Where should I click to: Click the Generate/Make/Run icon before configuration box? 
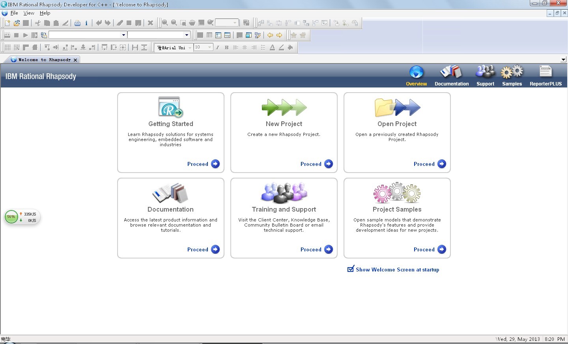point(43,35)
